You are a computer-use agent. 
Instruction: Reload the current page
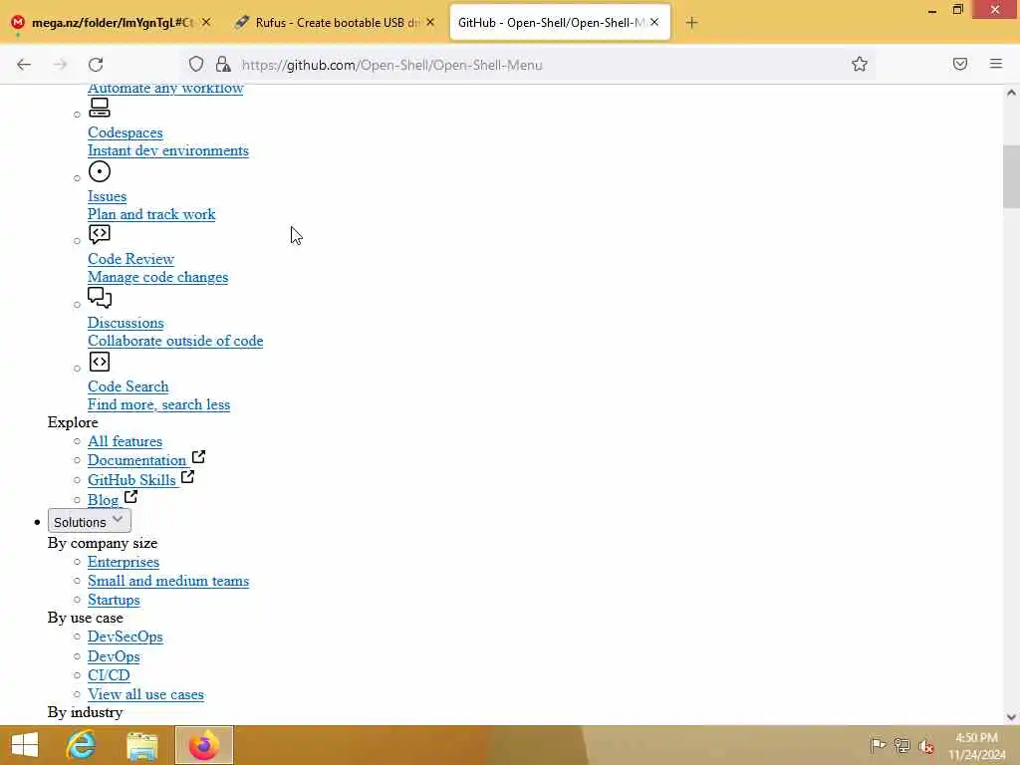pos(96,65)
